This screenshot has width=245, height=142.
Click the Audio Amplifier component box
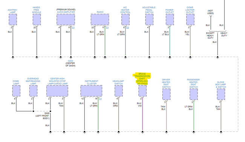click(x=66, y=20)
